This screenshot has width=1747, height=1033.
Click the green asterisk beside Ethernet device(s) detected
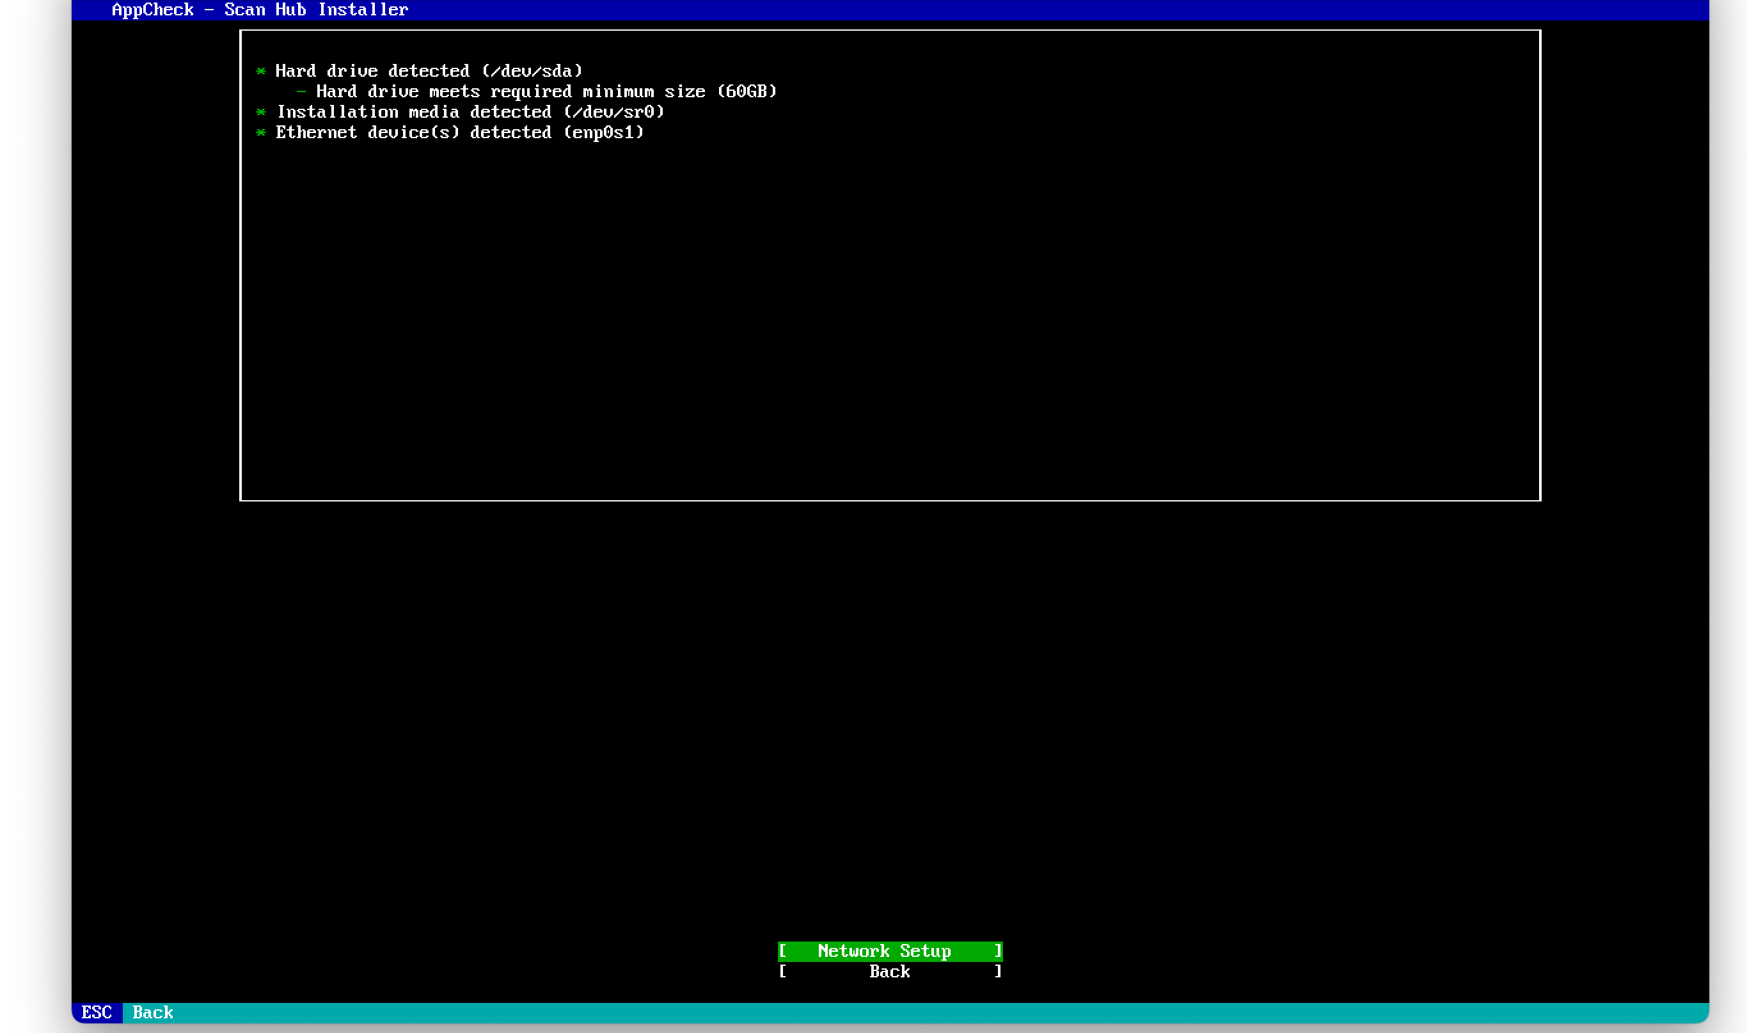pyautogui.click(x=261, y=133)
